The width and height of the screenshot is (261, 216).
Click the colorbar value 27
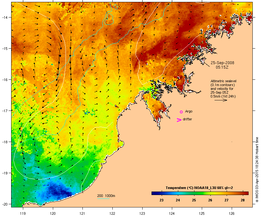click(226, 200)
